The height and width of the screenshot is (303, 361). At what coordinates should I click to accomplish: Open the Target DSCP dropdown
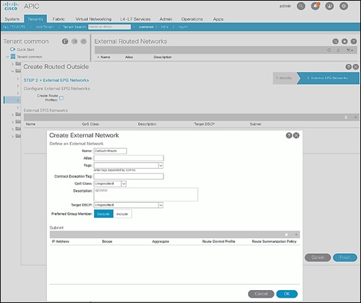point(161,205)
